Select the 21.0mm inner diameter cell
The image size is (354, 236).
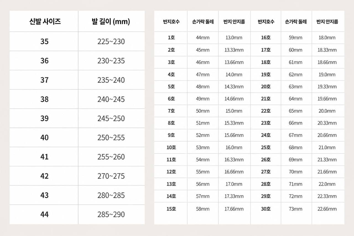pyautogui.click(x=327, y=147)
